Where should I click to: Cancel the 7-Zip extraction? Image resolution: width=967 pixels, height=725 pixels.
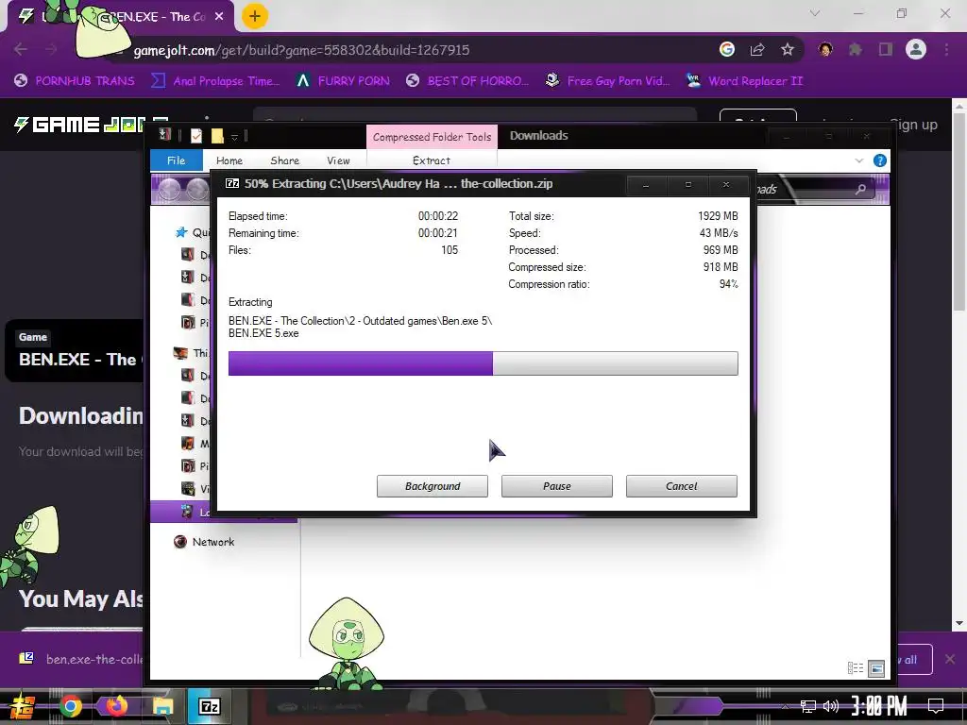[x=682, y=486]
